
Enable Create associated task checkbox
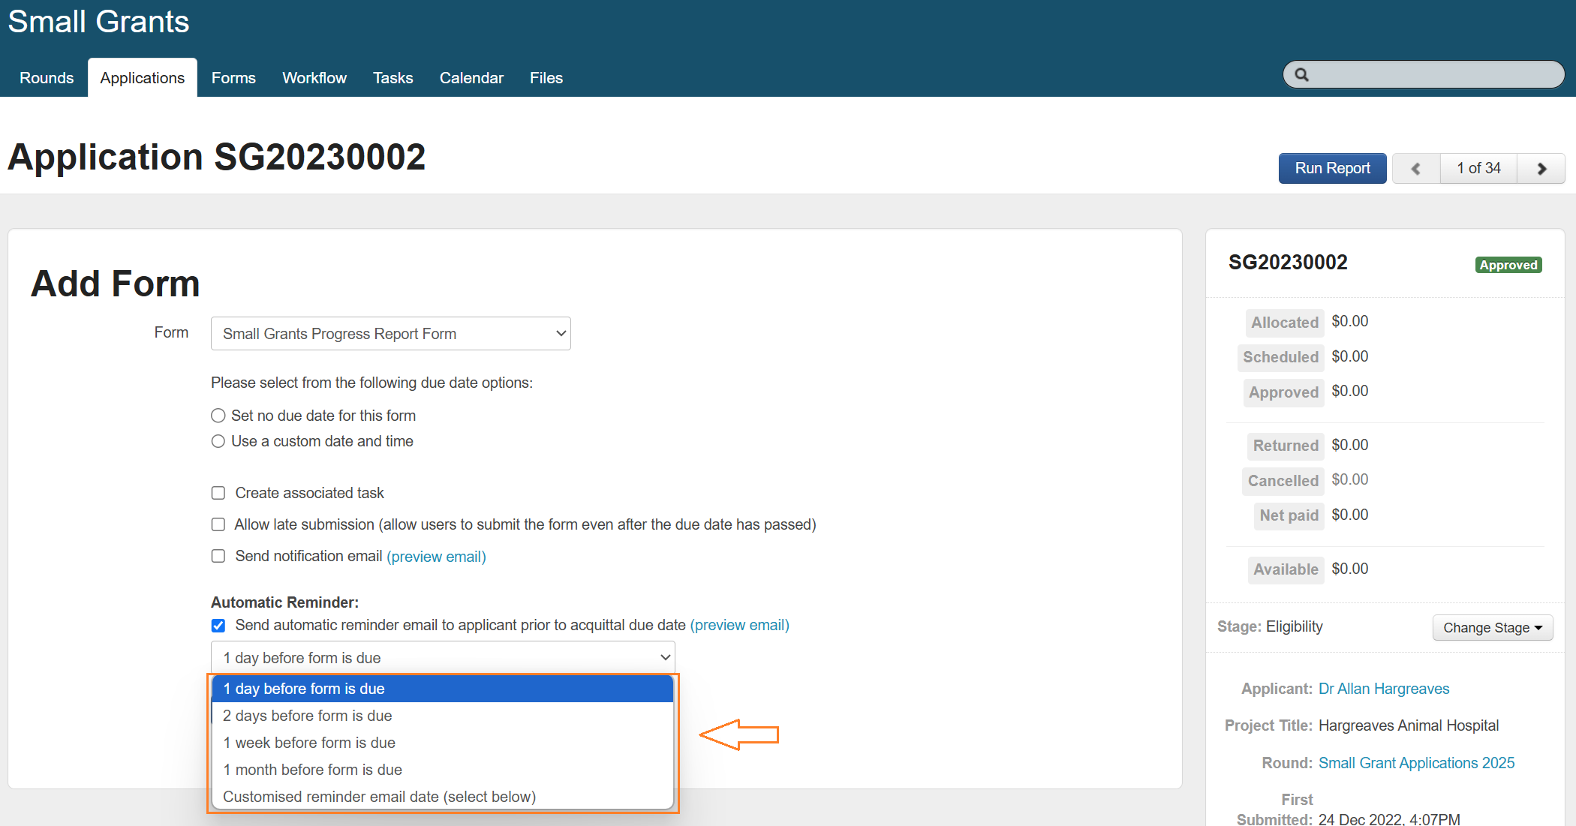pos(218,493)
